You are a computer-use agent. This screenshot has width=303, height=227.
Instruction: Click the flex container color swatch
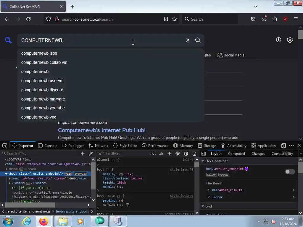246,169
